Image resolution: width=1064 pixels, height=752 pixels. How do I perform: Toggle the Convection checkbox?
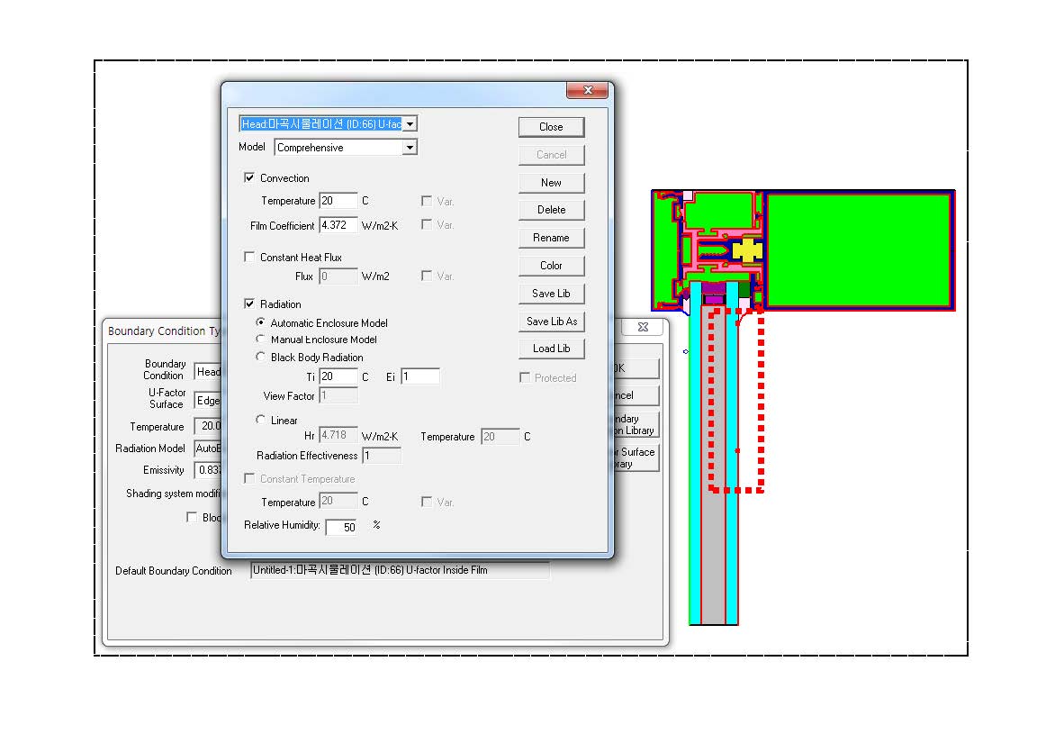point(249,178)
